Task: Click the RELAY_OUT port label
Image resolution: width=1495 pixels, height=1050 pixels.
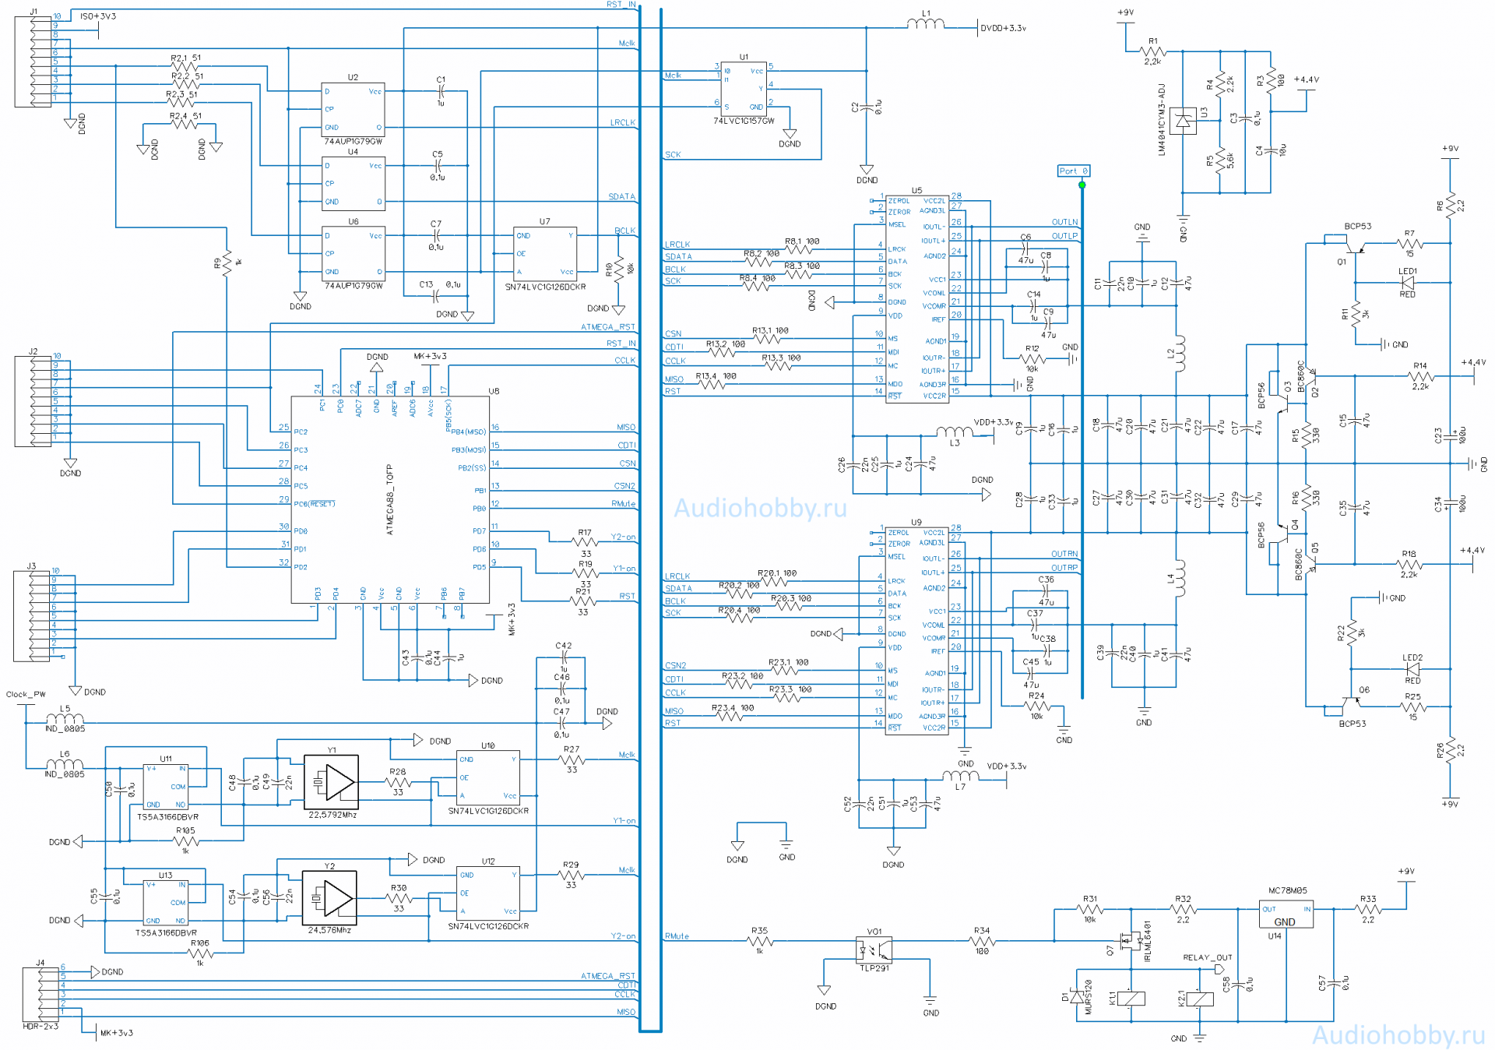Action: click(1207, 958)
